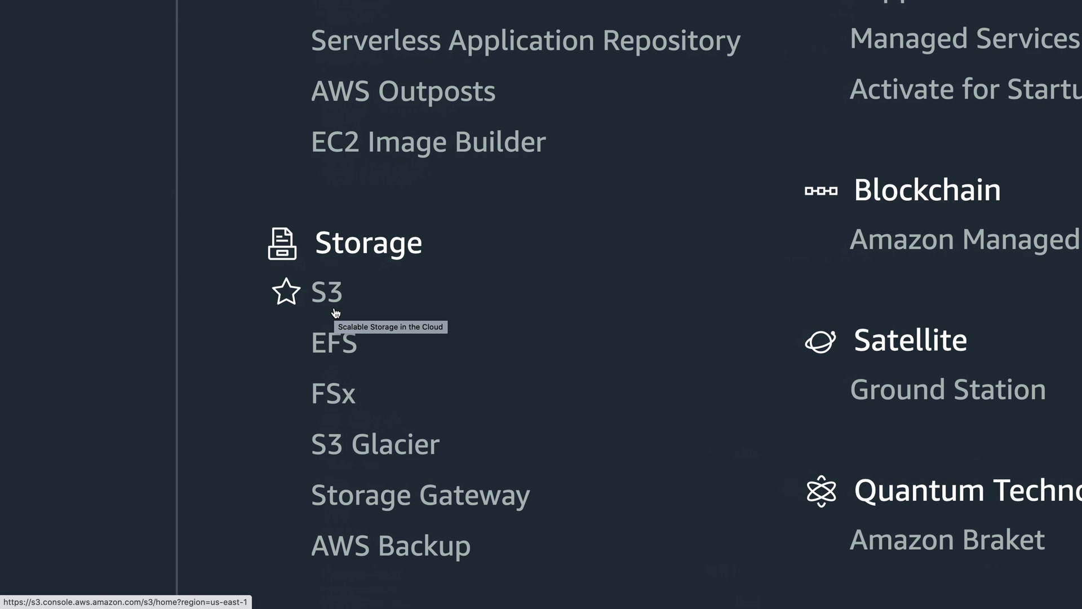The height and width of the screenshot is (609, 1082).
Task: Click the Activate for Startups link
Action: point(964,90)
